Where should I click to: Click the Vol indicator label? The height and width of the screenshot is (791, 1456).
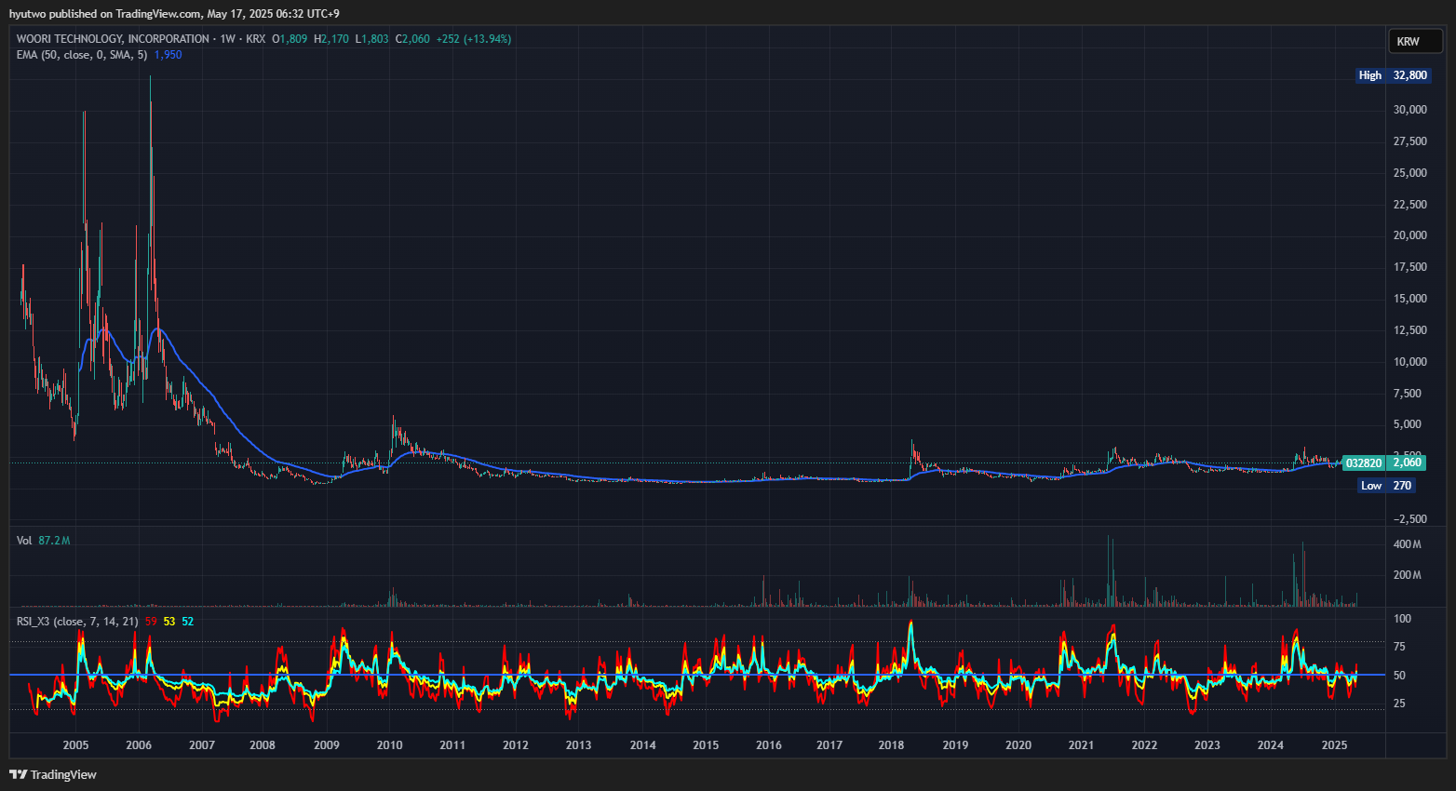(24, 541)
